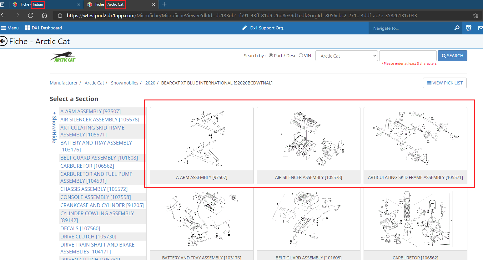Select CHASSIS ASSEMBLY [105572]
The image size is (483, 260).
[x=94, y=189]
